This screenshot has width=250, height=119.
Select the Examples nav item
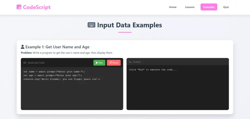coord(209,7)
